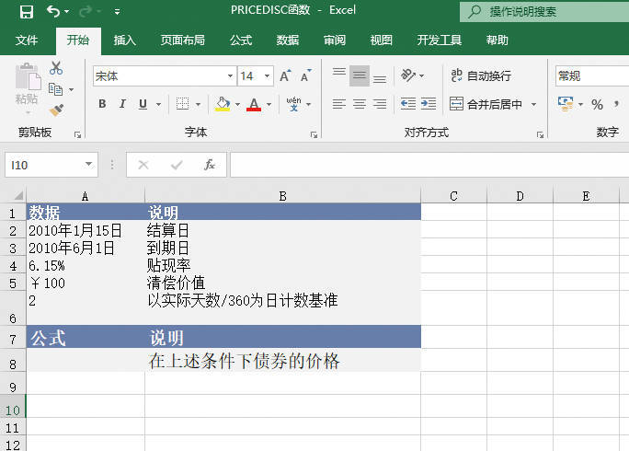
Task: Click the Insert Function fx icon
Action: (210, 165)
